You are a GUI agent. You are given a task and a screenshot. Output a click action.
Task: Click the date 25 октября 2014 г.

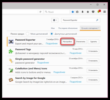(76, 59)
